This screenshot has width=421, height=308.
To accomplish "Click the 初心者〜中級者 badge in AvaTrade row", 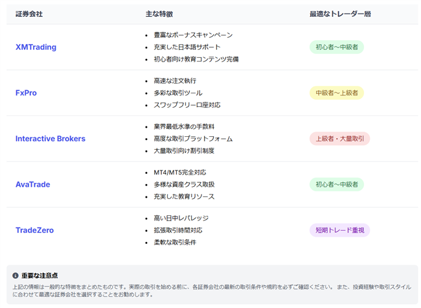I will 337,184.
